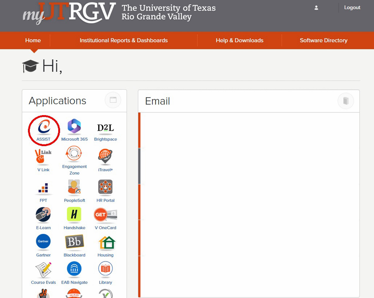The width and height of the screenshot is (374, 298).
Task: Click the Applications panel heading
Action: point(58,101)
